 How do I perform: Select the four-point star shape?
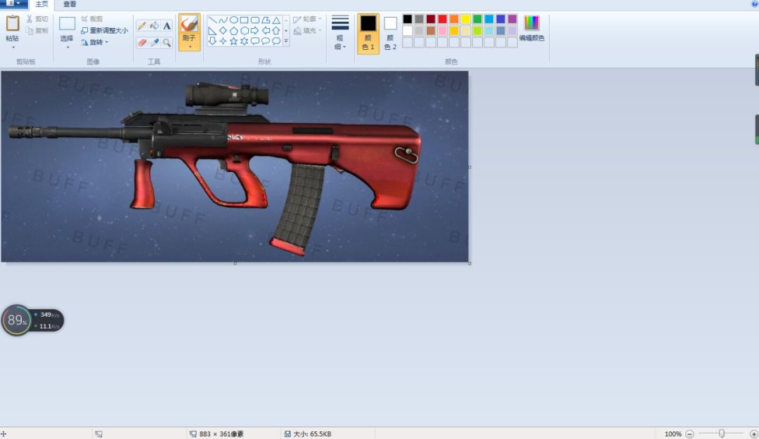coord(223,41)
